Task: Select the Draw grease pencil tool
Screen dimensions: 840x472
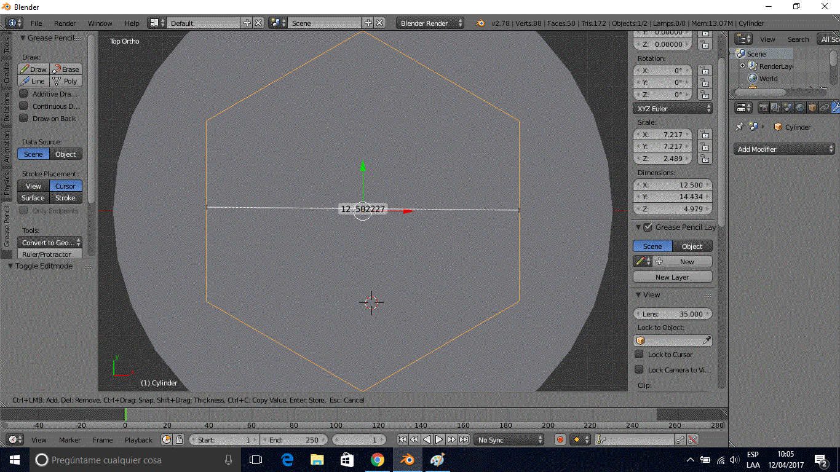Action: (x=33, y=69)
